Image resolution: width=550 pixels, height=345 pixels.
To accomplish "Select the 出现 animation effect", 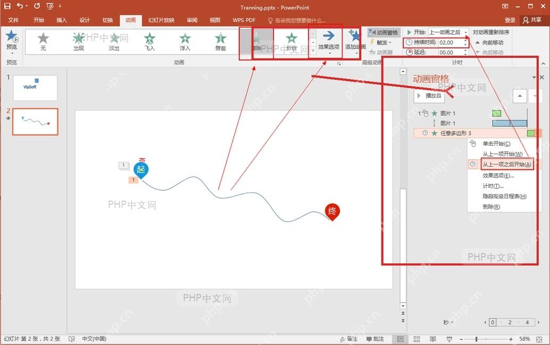I will [79, 41].
